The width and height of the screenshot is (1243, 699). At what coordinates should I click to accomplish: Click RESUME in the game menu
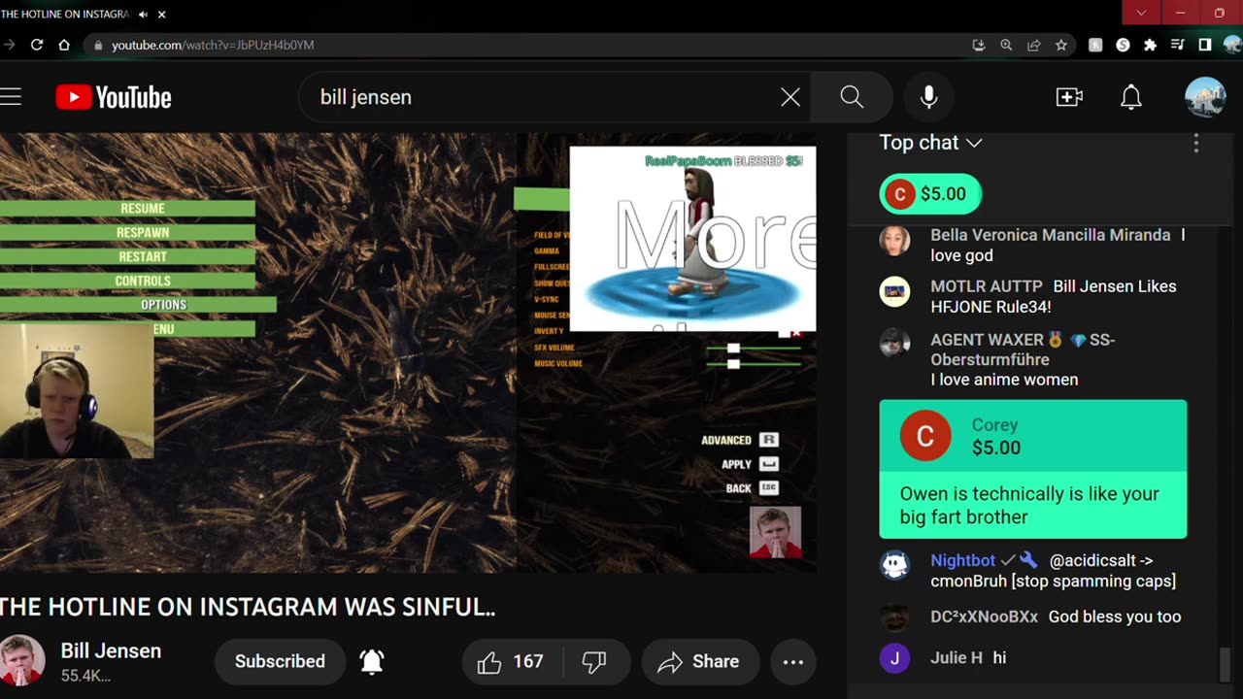click(x=127, y=209)
